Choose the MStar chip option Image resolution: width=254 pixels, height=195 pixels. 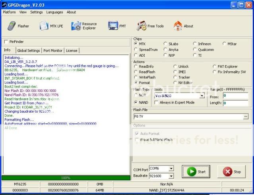click(x=224, y=44)
